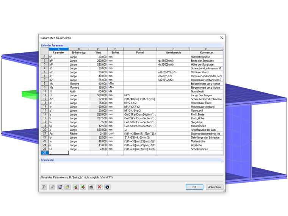The width and height of the screenshot is (288, 216).
Task: Click comment 'Scheibendicke' cell
Action: 207,149
